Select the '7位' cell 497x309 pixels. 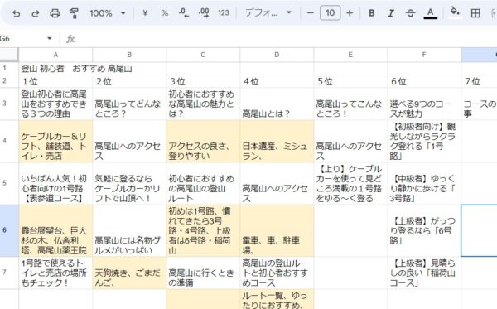(479, 81)
